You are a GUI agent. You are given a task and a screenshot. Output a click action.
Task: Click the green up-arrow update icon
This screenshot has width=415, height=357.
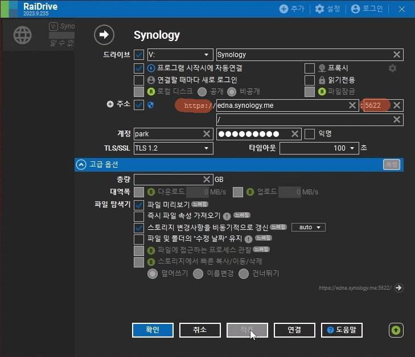[x=396, y=330]
